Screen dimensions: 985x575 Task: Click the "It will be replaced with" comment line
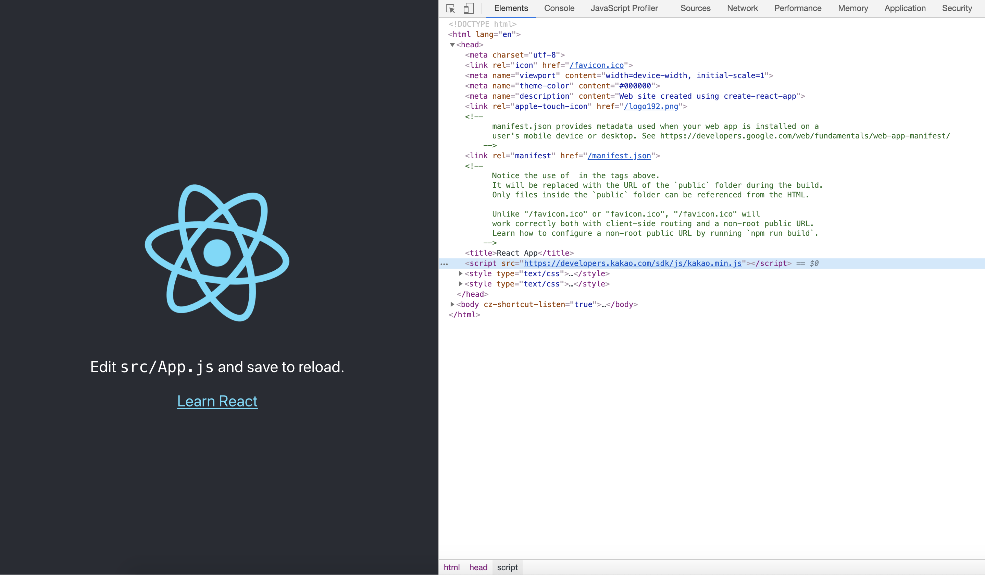(x=658, y=185)
